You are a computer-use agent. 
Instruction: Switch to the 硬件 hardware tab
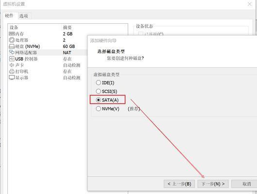pyautogui.click(x=9, y=16)
